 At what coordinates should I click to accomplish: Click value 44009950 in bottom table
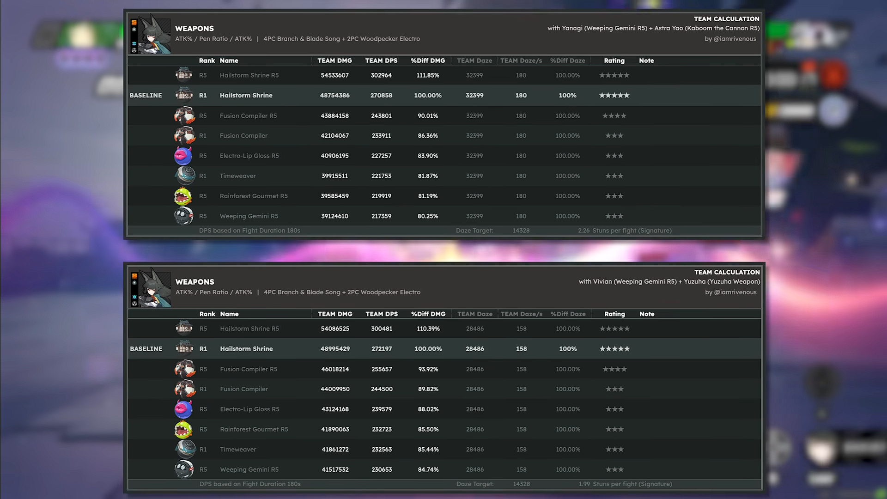335,389
